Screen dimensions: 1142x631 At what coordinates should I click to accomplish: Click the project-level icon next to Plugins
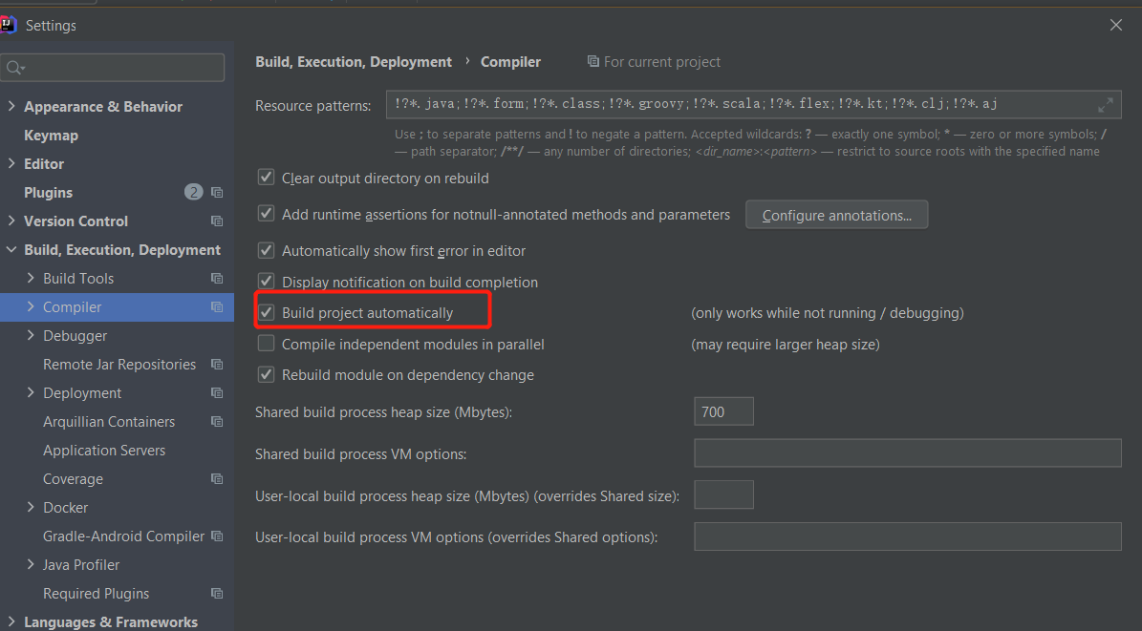pos(216,192)
